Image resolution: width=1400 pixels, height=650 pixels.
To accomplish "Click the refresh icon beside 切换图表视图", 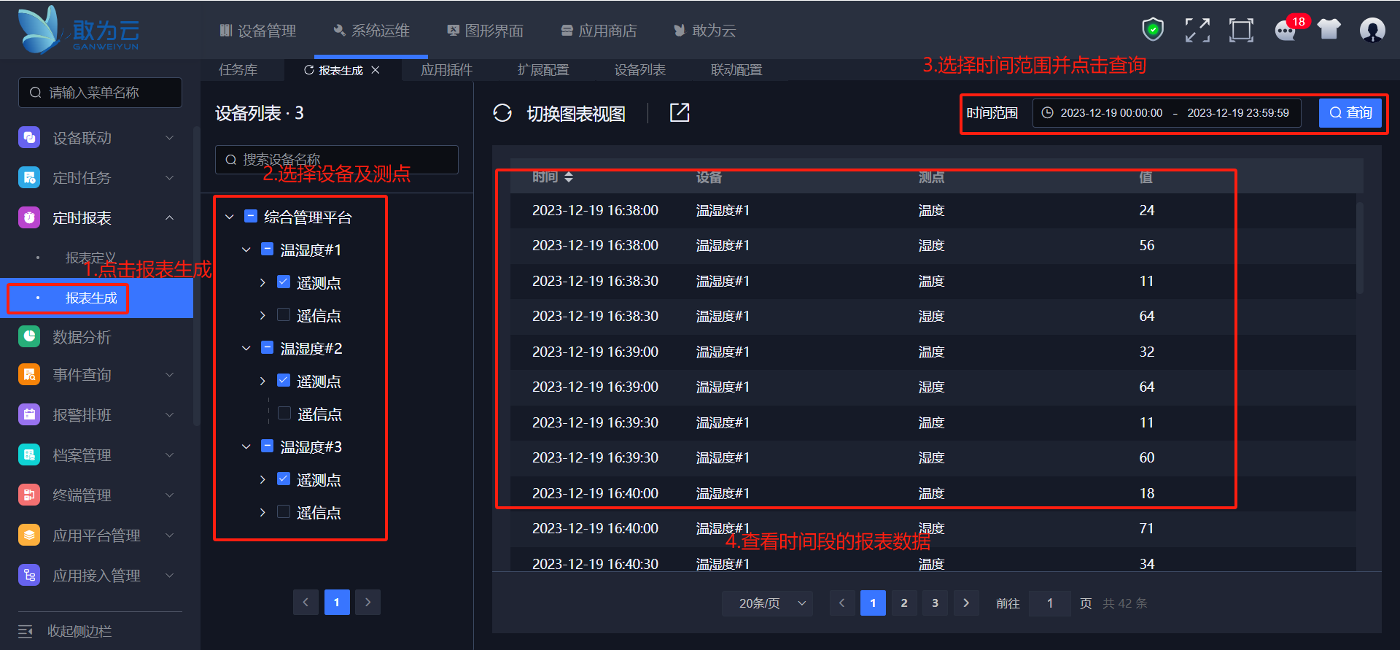I will tap(502, 113).
